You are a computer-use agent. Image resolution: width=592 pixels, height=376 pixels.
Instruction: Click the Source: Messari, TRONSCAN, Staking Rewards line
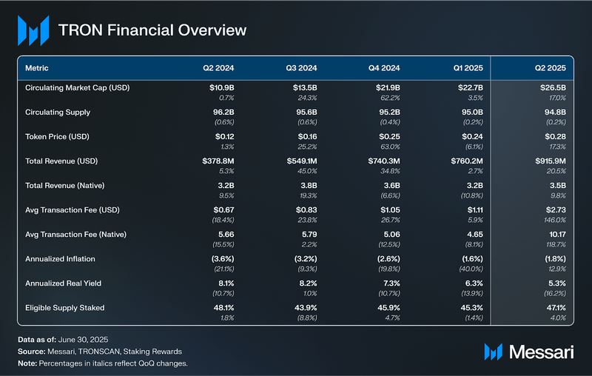[x=100, y=352]
